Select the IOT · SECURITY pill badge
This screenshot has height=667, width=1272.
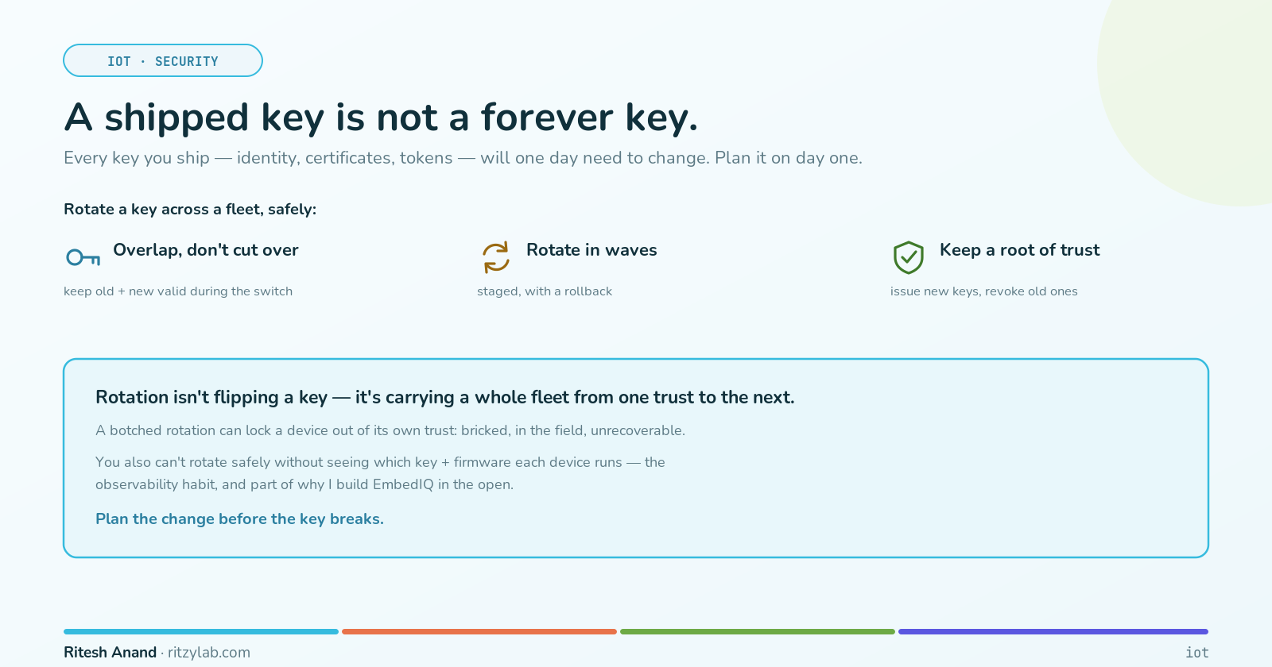(x=163, y=60)
